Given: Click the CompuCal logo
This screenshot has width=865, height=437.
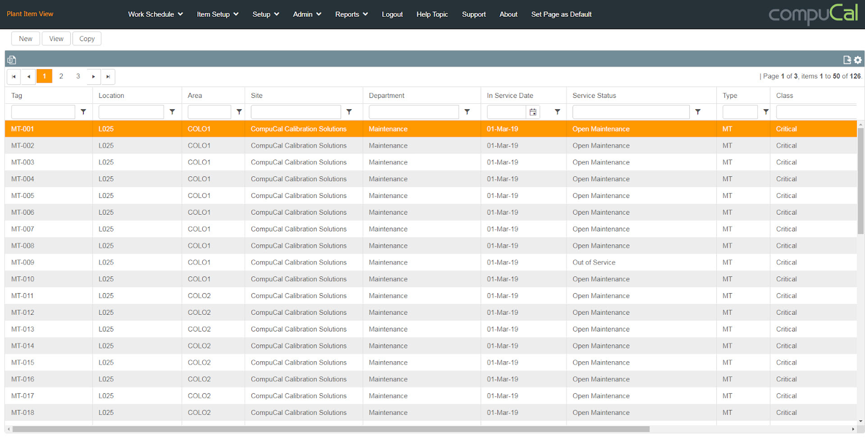Looking at the screenshot, I should [x=813, y=14].
